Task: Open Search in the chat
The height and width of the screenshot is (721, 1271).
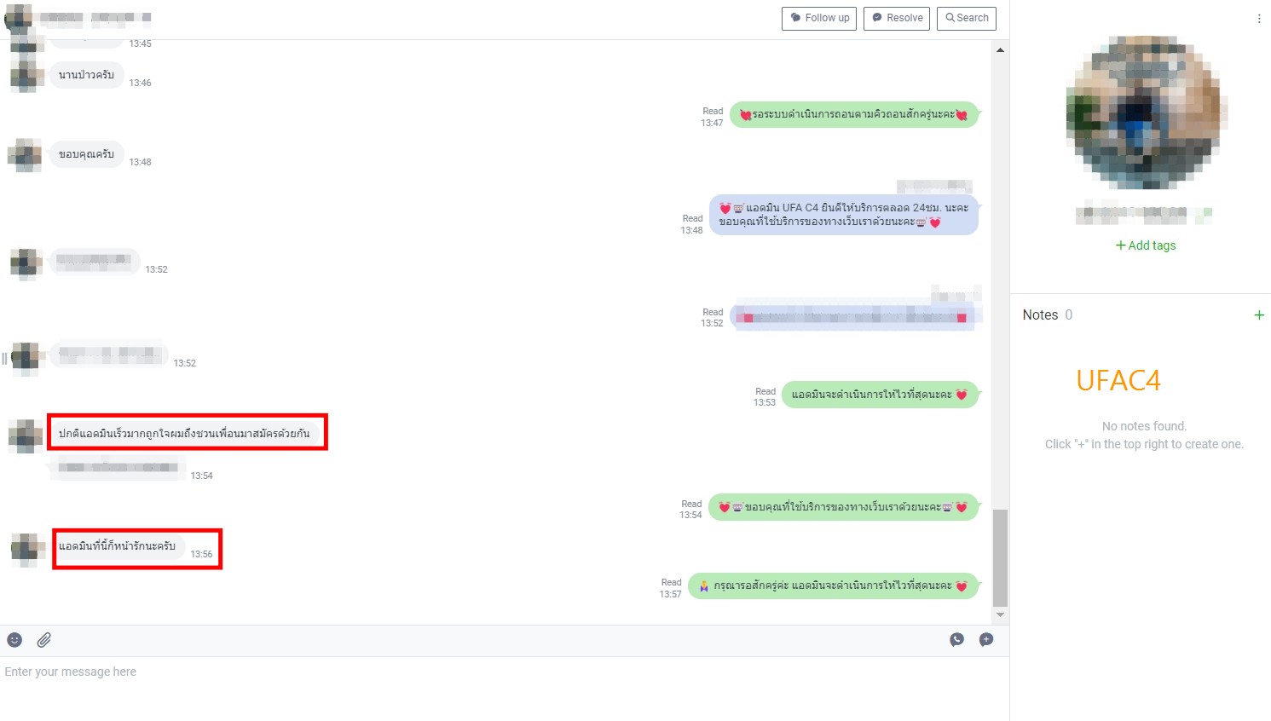Action: 966,18
